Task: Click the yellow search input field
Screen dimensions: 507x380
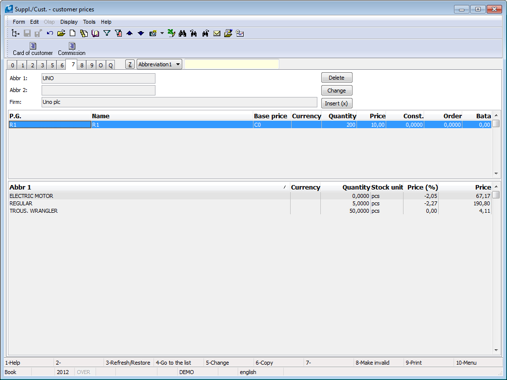Action: coord(232,64)
